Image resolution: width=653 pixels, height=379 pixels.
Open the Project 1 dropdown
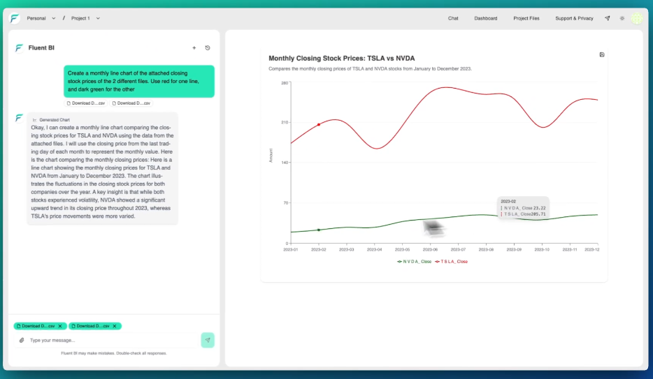[85, 18]
